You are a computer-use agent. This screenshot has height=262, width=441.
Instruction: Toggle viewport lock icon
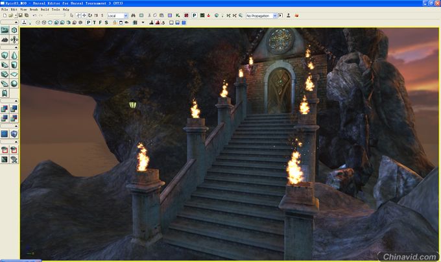click(115, 23)
